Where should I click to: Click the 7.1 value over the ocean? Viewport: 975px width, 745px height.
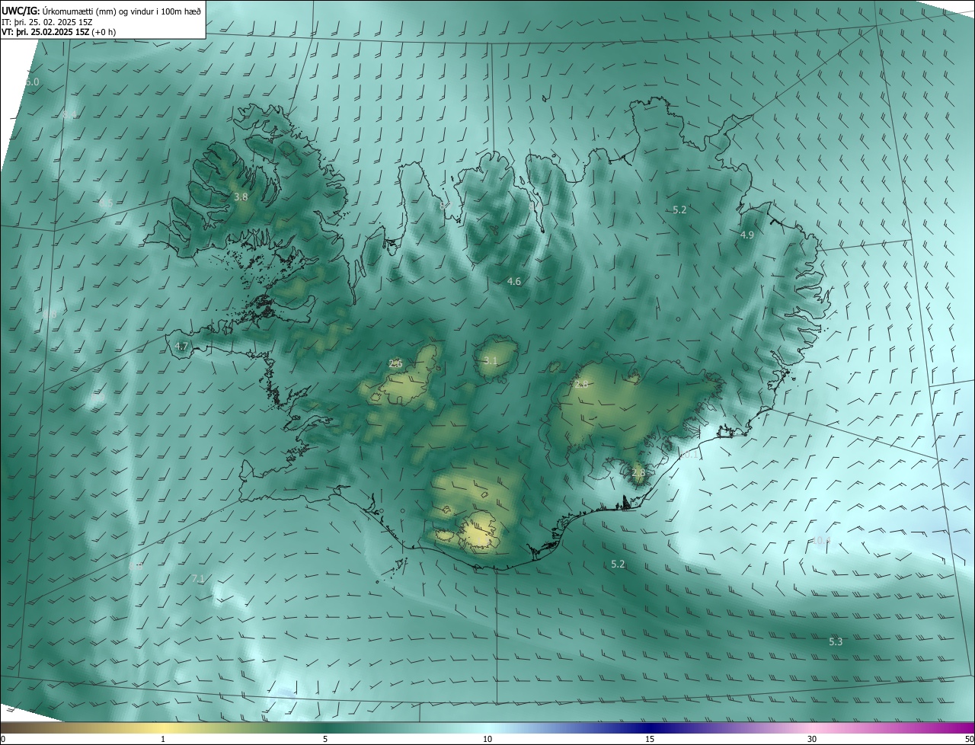[198, 579]
